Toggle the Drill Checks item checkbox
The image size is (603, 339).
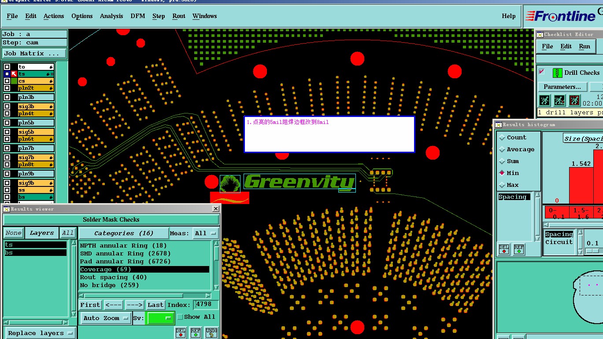point(542,72)
